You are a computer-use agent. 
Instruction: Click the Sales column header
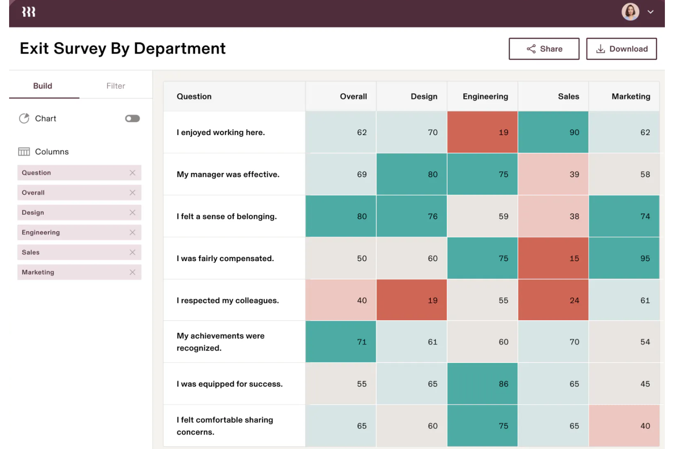[x=553, y=96]
